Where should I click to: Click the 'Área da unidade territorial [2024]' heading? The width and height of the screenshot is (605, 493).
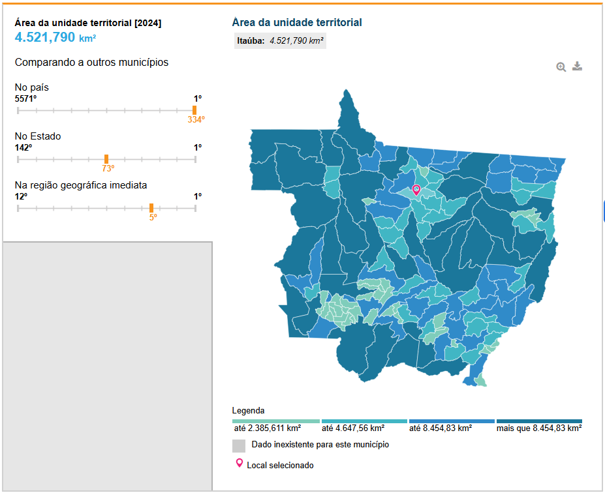88,23
